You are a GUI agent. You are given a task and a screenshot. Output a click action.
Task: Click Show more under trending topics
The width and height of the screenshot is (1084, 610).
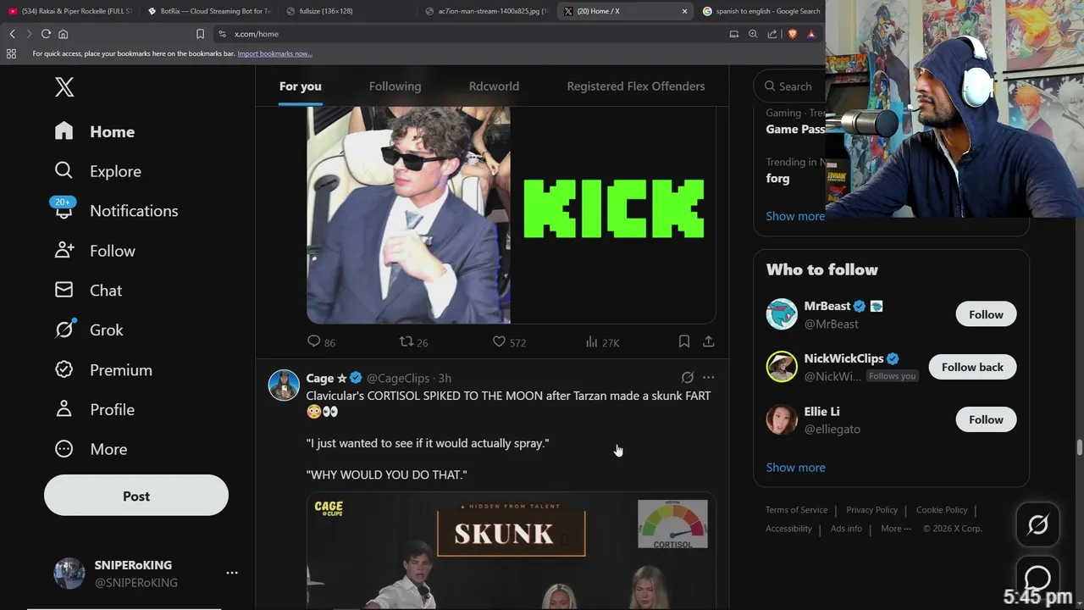click(795, 216)
